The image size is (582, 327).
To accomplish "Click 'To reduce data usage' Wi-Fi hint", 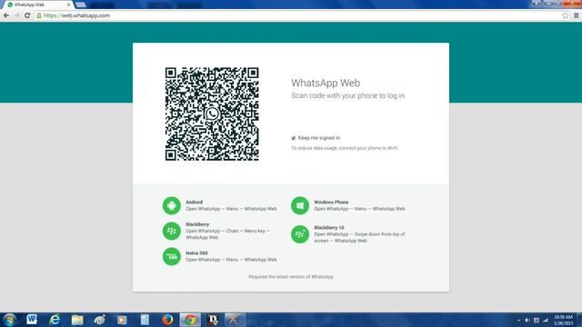I will 345,148.
